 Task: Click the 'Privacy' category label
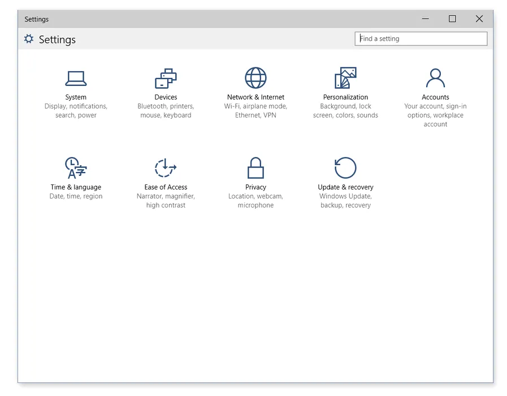(255, 187)
